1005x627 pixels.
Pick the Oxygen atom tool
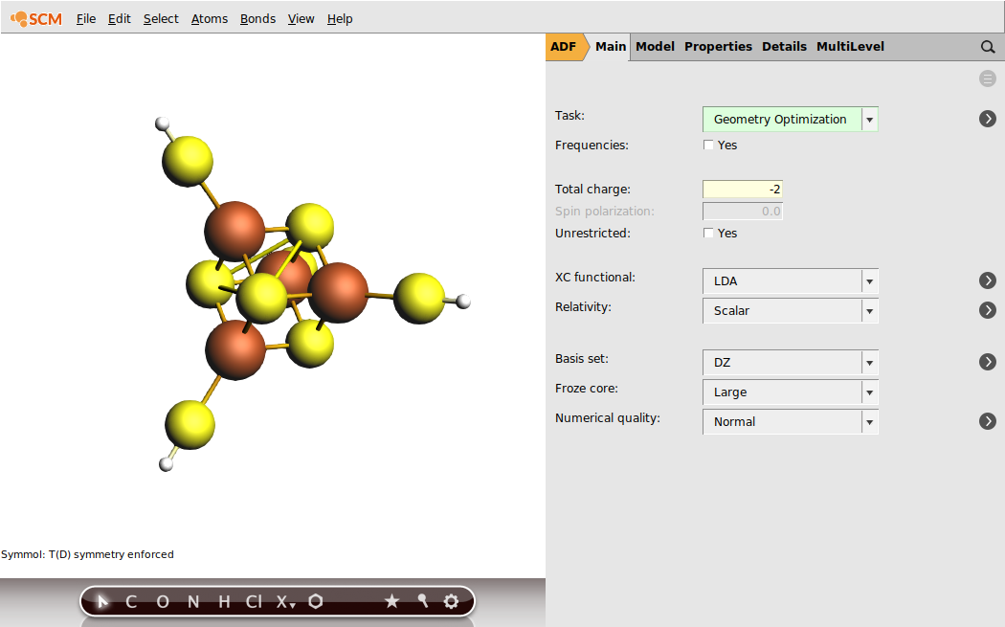tap(162, 601)
